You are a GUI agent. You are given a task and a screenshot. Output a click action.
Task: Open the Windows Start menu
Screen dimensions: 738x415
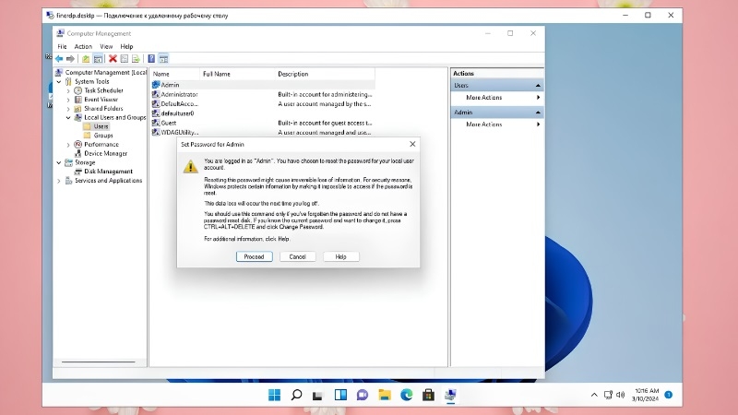[x=274, y=395]
